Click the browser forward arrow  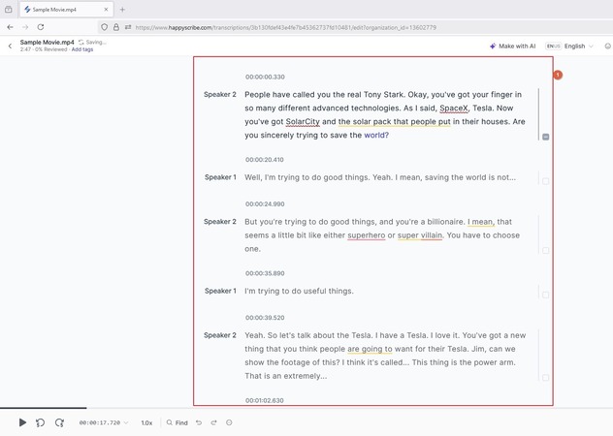point(25,27)
